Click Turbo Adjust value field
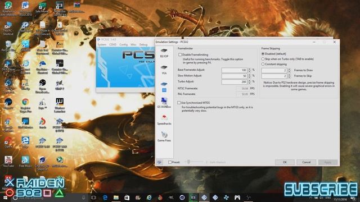 coord(235,82)
